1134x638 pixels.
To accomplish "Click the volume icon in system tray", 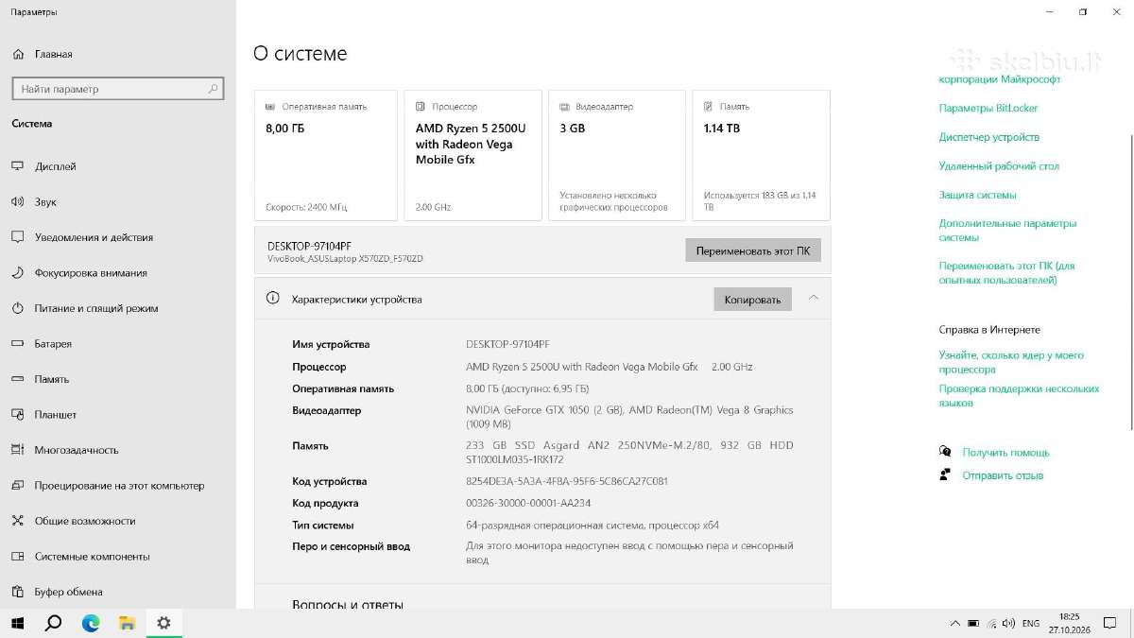I will 1009,624.
